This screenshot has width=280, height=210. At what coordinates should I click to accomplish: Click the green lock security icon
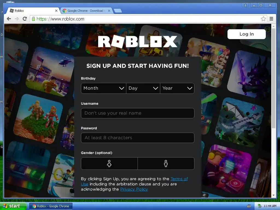pos(33,19)
